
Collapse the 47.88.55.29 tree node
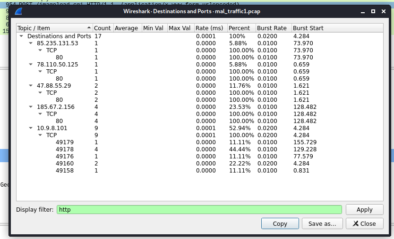31,85
